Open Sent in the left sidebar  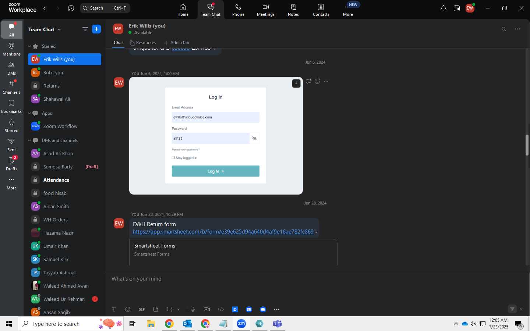12,145
